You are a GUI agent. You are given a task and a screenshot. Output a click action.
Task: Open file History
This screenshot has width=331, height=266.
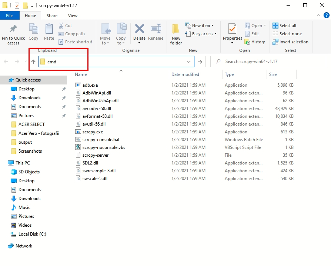pos(255,42)
